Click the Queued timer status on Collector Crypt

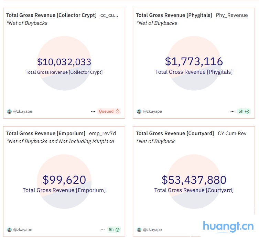[x=109, y=111]
